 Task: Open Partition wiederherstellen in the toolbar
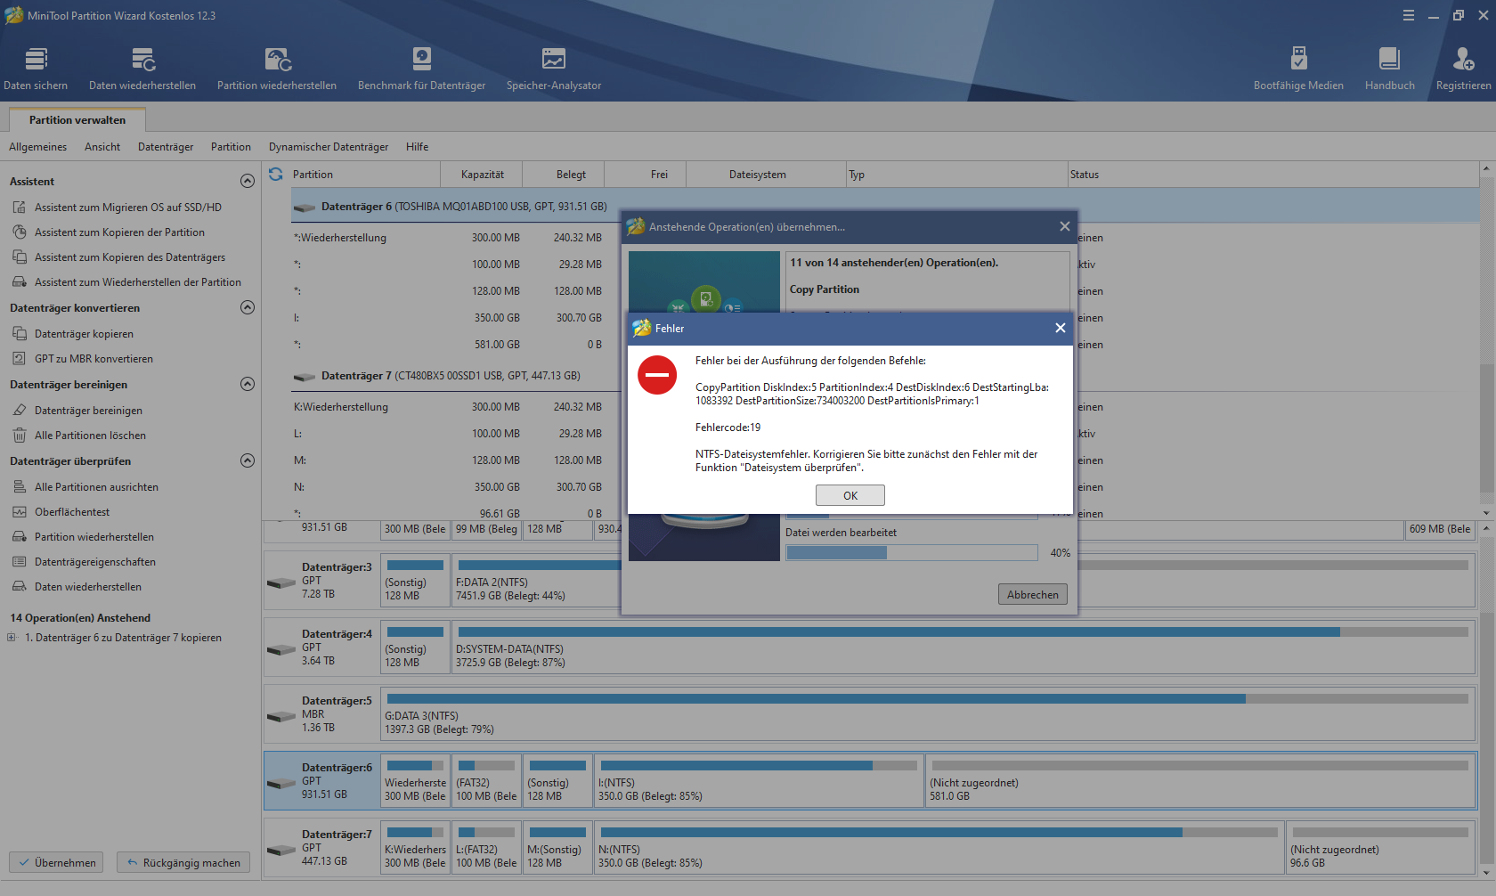tap(277, 69)
